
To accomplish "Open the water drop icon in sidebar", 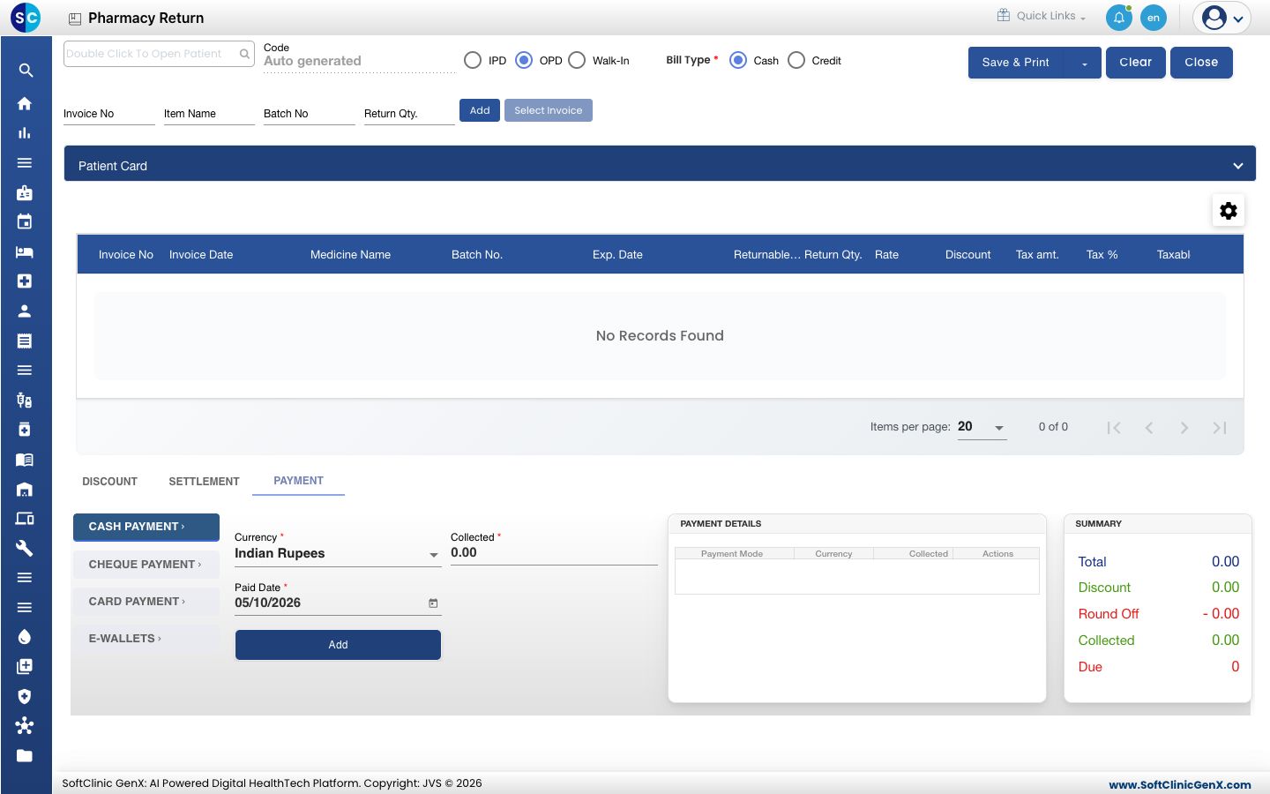I will (x=25, y=637).
